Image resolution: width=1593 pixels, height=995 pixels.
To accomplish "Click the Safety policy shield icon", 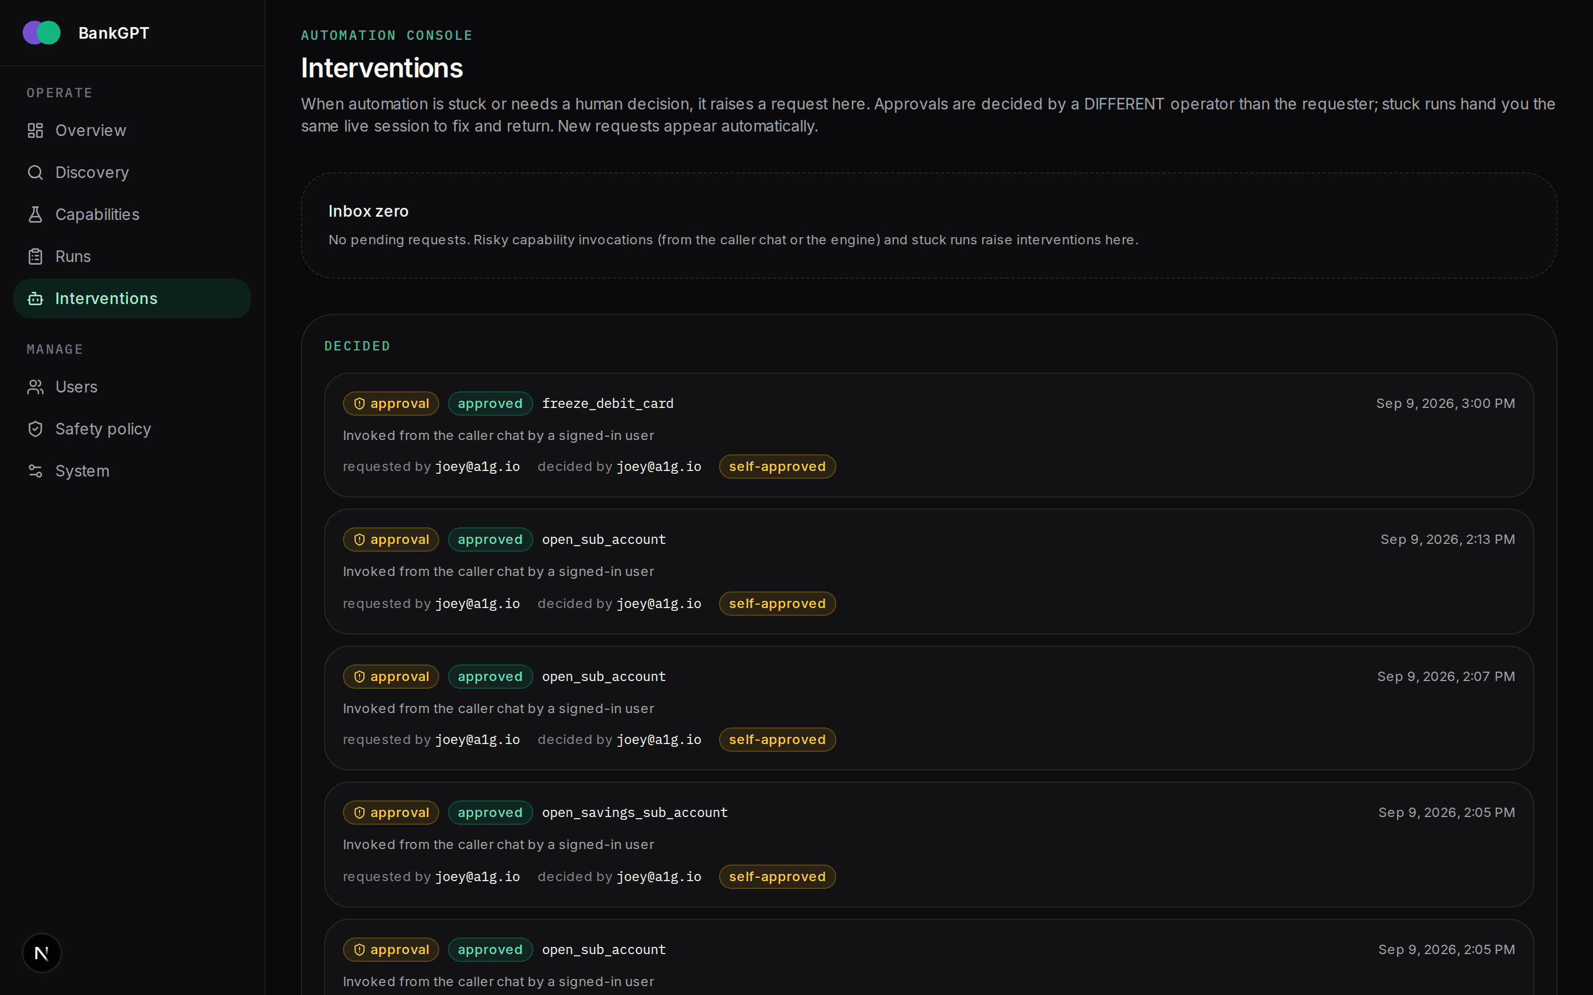I will [x=35, y=429].
